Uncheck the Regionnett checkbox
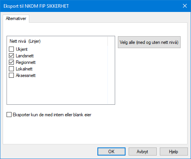This screenshot has width=191, height=159. (x=11, y=62)
